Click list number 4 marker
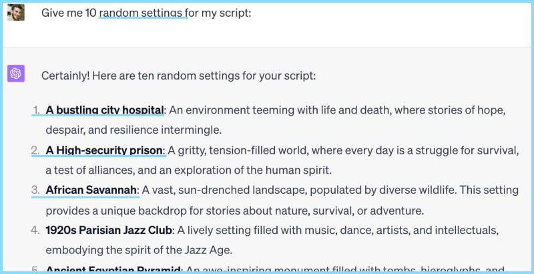Viewport: 534px width, 274px height. coord(36,231)
